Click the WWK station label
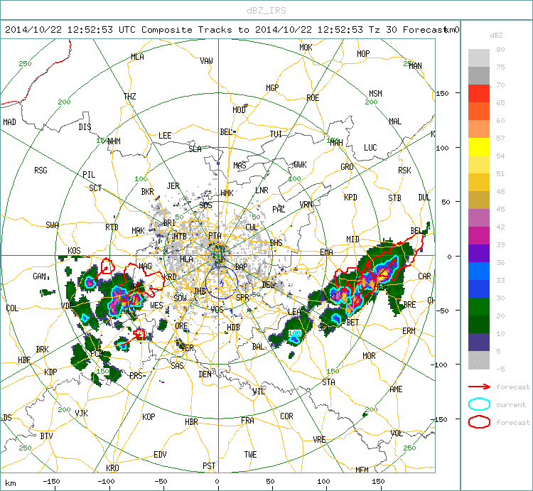The image size is (533, 491). coord(300,165)
